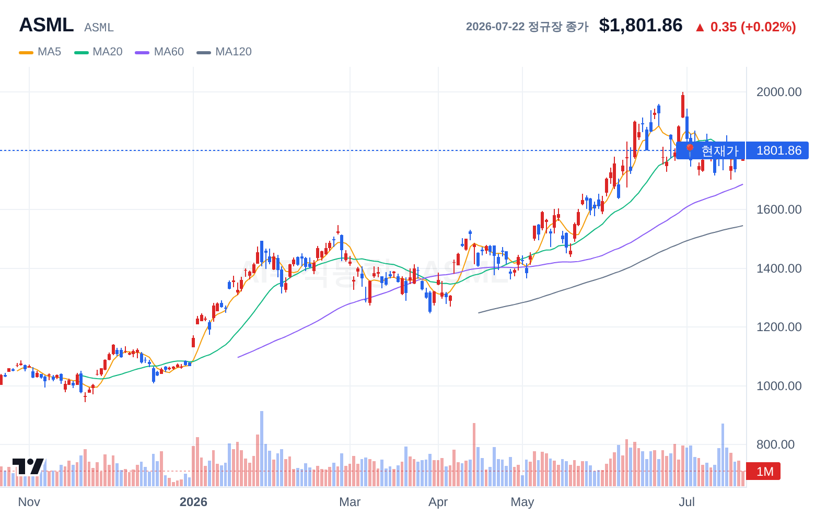Click the bold 2026 time axis label

[x=193, y=502]
